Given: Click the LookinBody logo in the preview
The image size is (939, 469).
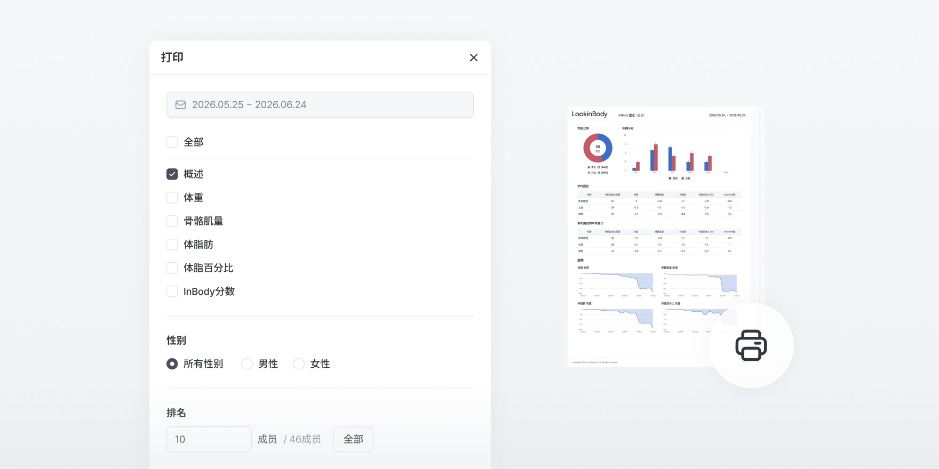Looking at the screenshot, I should (590, 114).
